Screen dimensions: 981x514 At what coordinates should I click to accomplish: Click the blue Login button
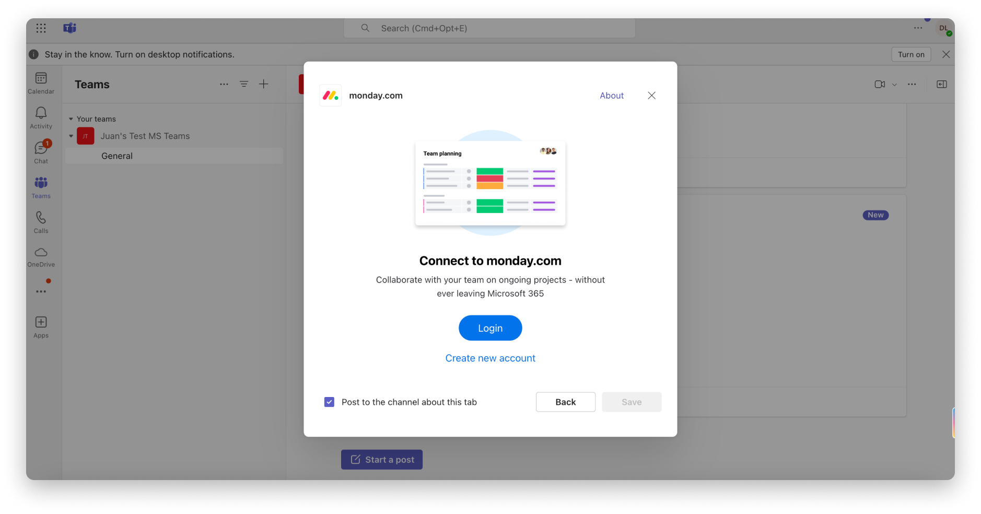pos(490,328)
